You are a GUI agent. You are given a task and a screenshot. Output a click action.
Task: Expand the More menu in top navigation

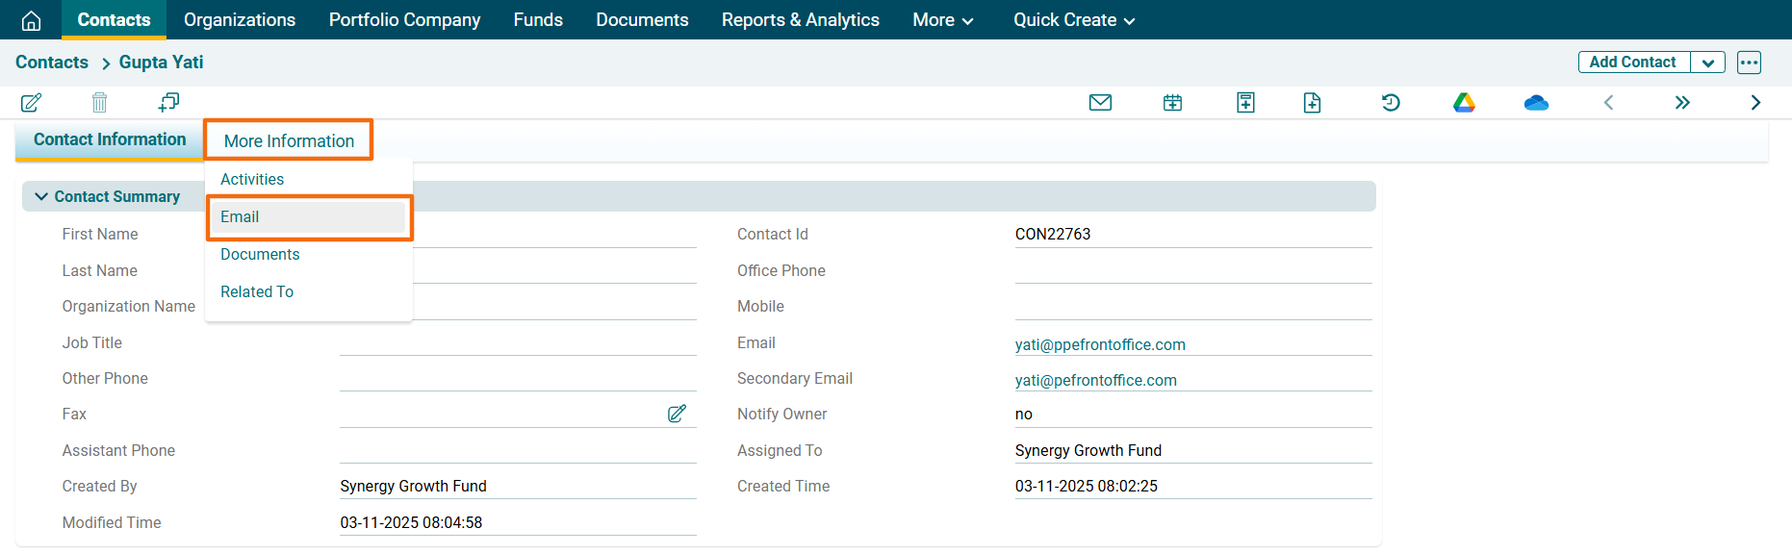(x=942, y=20)
